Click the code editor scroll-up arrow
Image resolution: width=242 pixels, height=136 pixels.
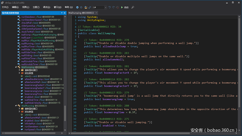[240, 17]
